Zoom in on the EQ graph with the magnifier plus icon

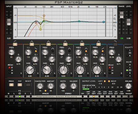click(114, 19)
